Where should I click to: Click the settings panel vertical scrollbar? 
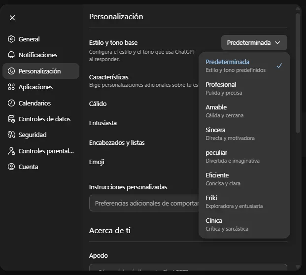pyautogui.click(x=298, y=74)
